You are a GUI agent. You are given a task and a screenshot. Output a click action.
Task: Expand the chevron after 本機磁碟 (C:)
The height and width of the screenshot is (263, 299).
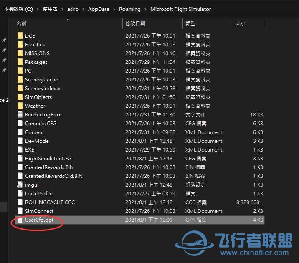(x=38, y=9)
